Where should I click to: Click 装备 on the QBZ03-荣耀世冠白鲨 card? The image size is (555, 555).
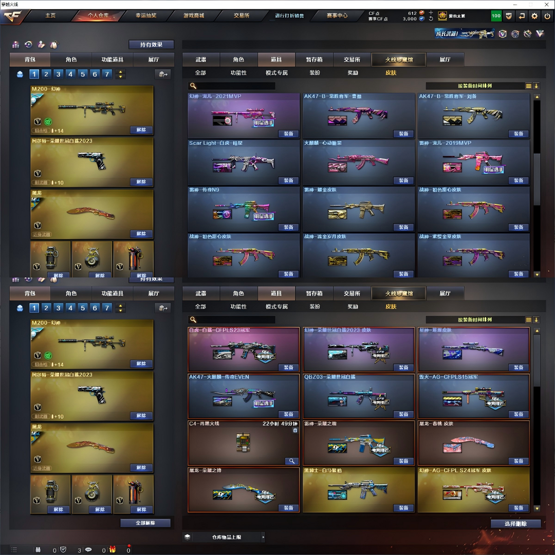[x=403, y=414]
